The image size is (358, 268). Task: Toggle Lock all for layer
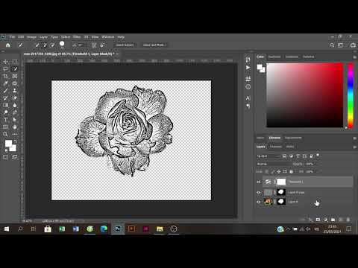click(x=291, y=171)
